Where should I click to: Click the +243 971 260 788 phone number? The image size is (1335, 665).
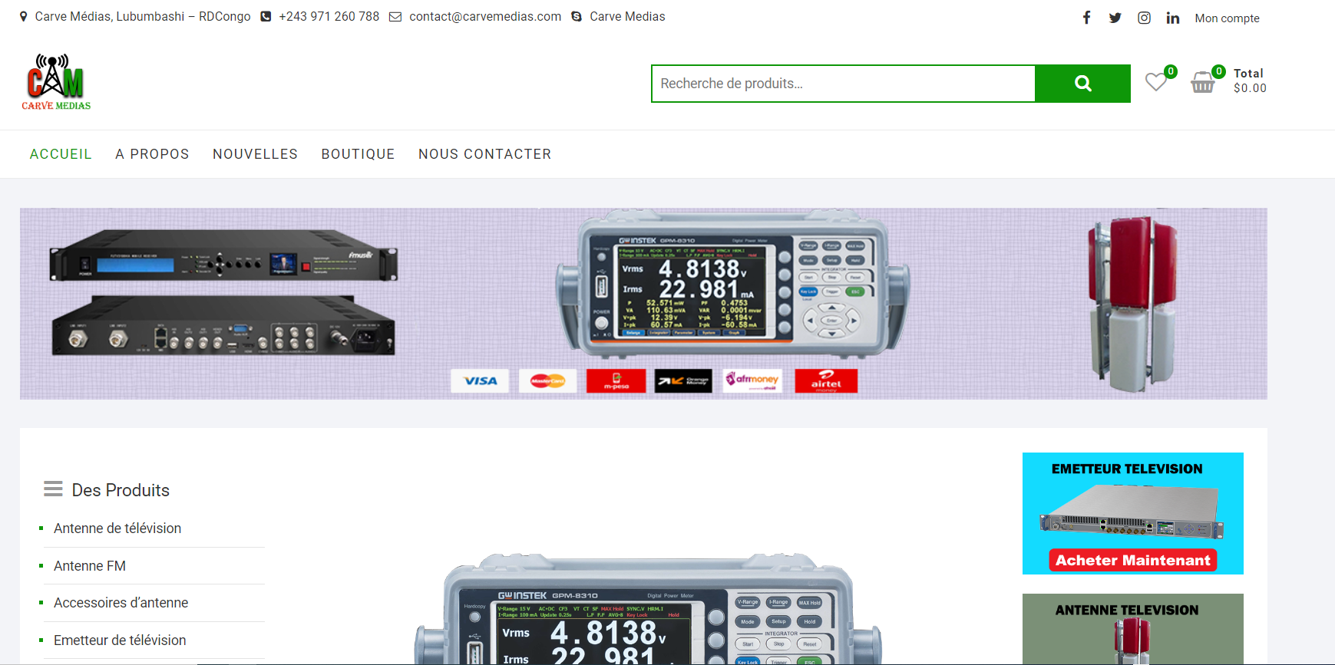pyautogui.click(x=329, y=17)
